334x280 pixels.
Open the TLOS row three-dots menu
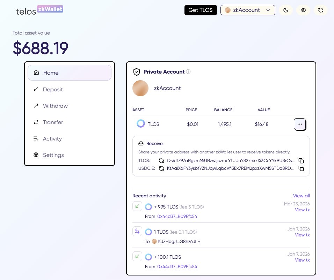click(300, 124)
